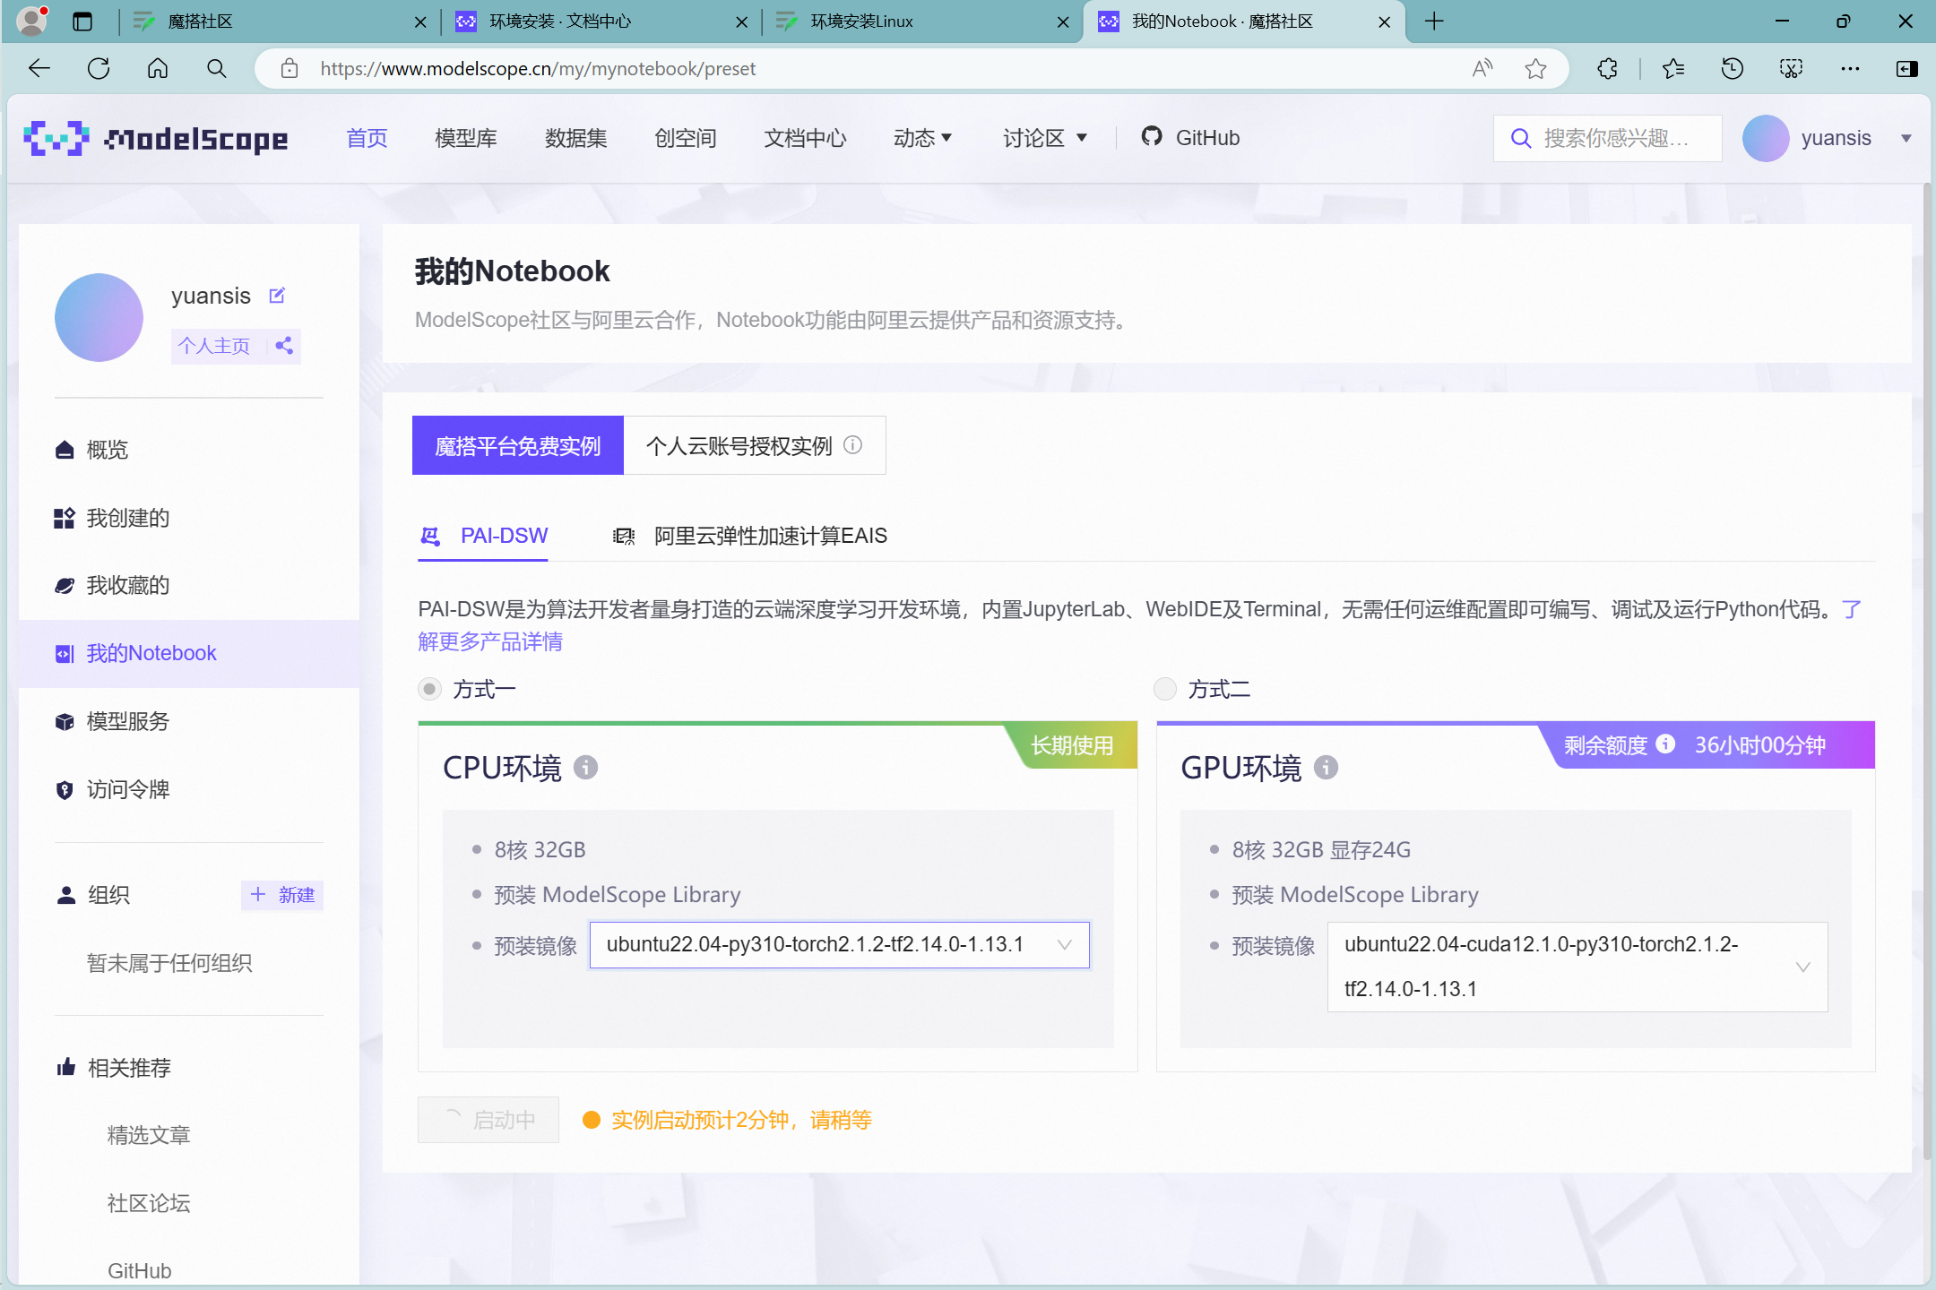
Task: Open 概览 in the sidebar
Action: 189,450
